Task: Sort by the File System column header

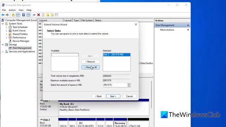Action: pyautogui.click(x=87, y=20)
